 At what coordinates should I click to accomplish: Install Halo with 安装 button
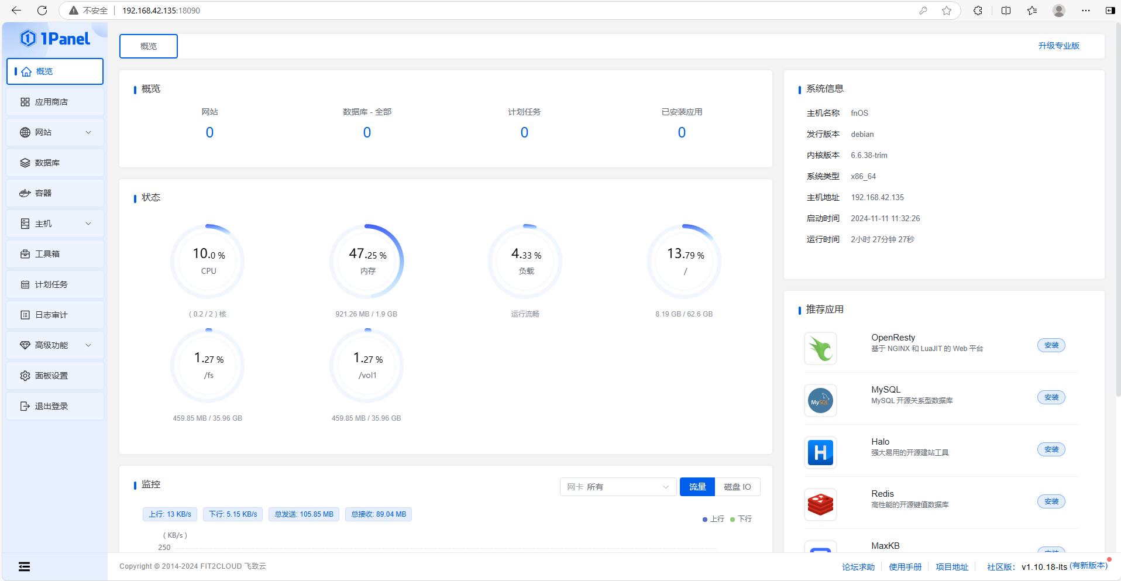[1051, 449]
